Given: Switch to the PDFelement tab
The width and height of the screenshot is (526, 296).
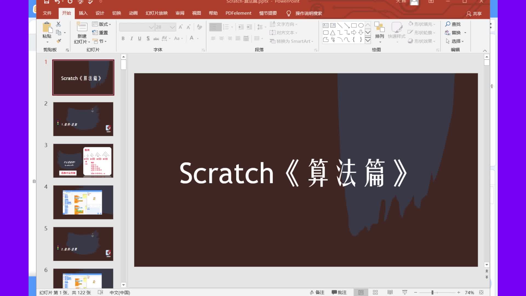Looking at the screenshot, I should (238, 13).
